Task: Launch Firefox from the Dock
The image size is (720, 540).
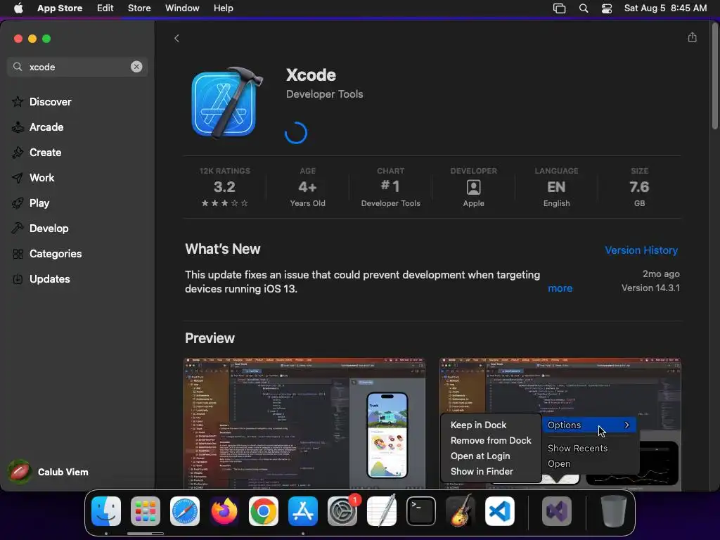Action: coord(224,511)
